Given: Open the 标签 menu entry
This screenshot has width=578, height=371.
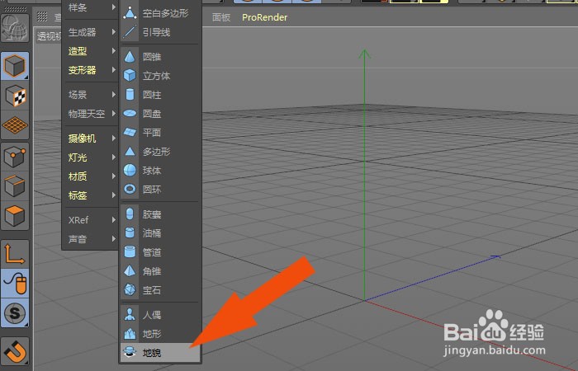Looking at the screenshot, I should tap(91, 195).
